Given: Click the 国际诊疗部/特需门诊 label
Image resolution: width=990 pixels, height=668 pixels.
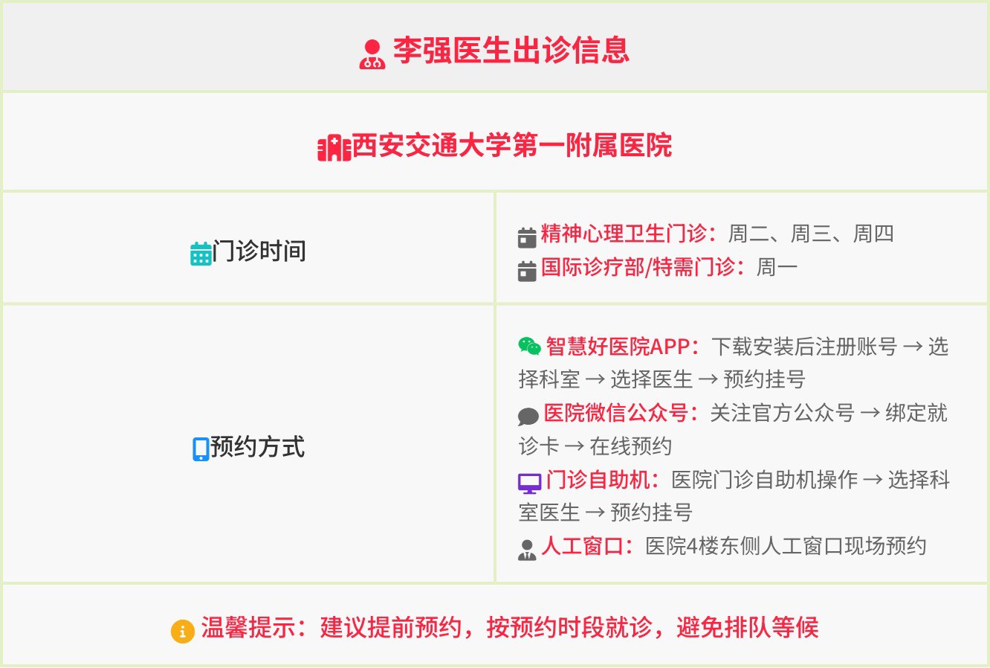Looking at the screenshot, I should [638, 266].
